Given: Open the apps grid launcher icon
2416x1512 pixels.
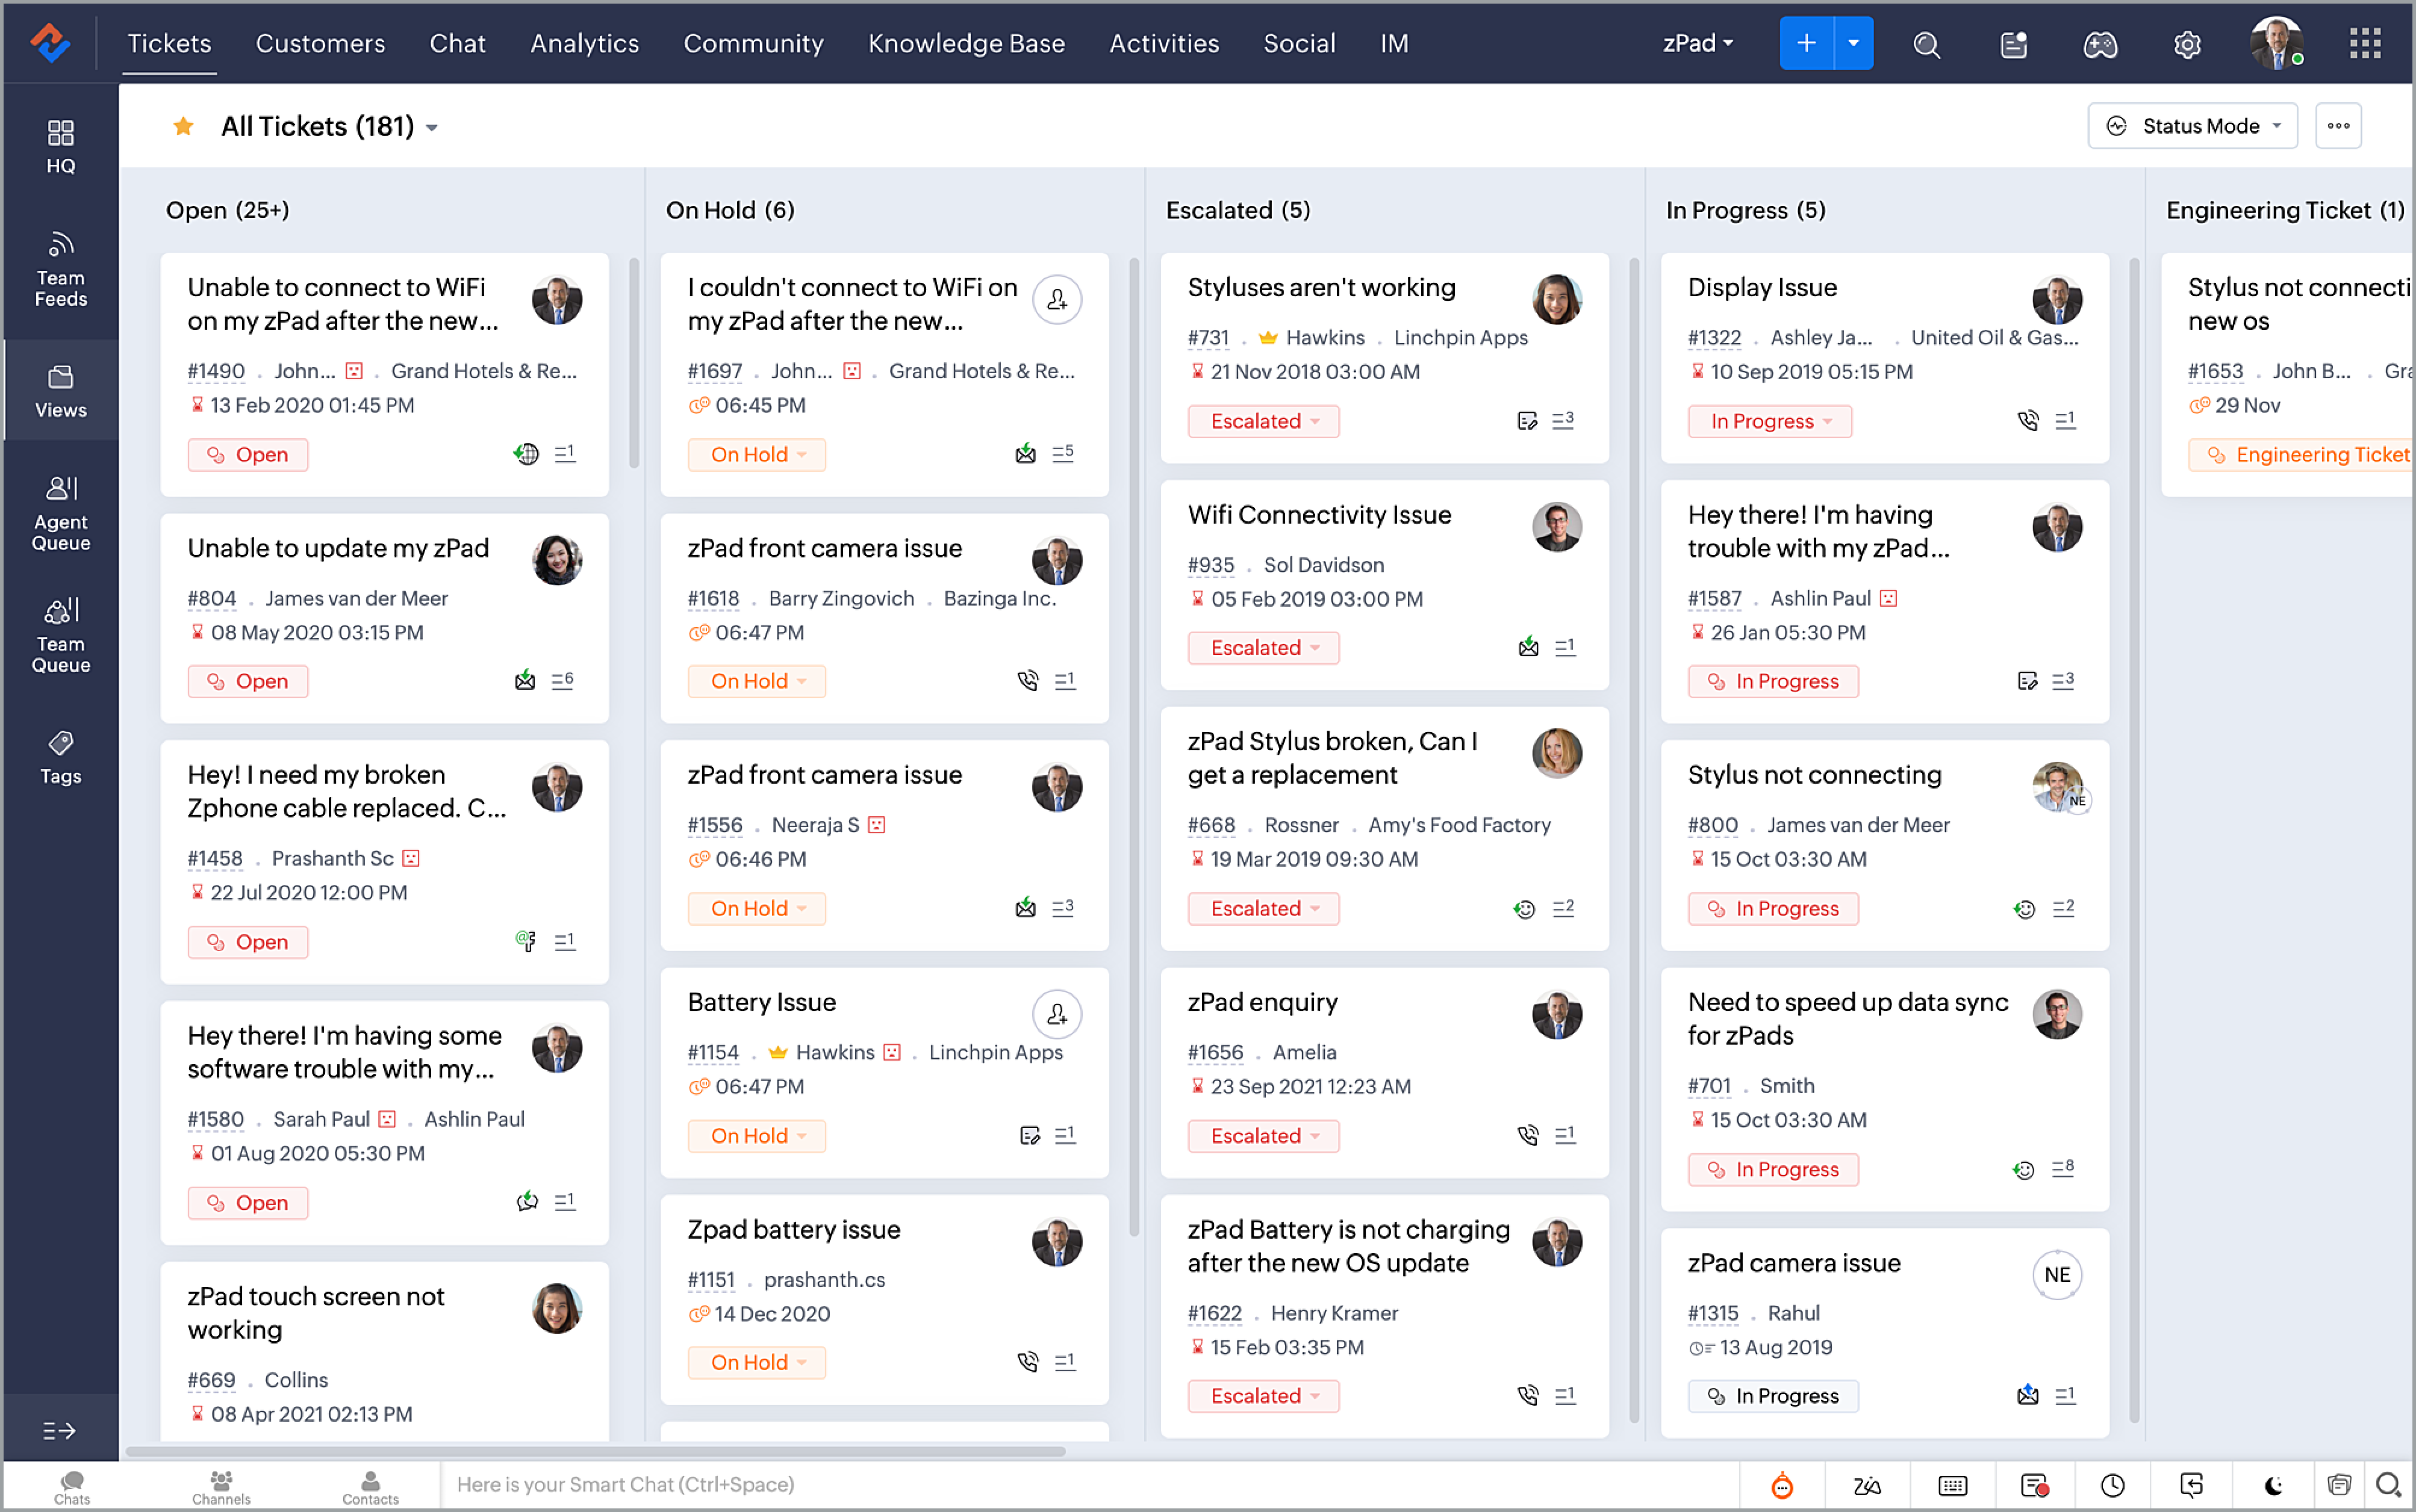Looking at the screenshot, I should [x=2365, y=44].
